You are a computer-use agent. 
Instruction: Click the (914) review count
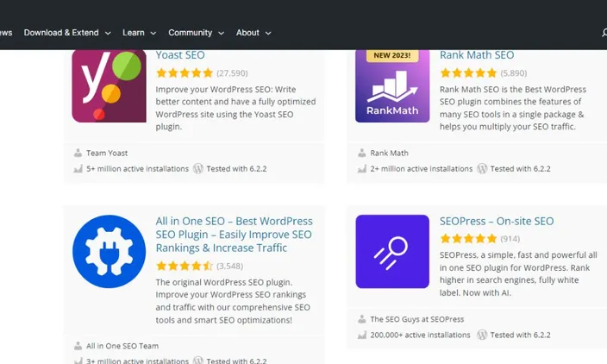click(510, 239)
